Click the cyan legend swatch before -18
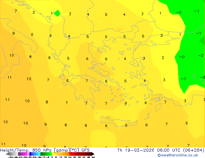Image resolution: width=205 pixels, height=158 pixels. [39, 154]
